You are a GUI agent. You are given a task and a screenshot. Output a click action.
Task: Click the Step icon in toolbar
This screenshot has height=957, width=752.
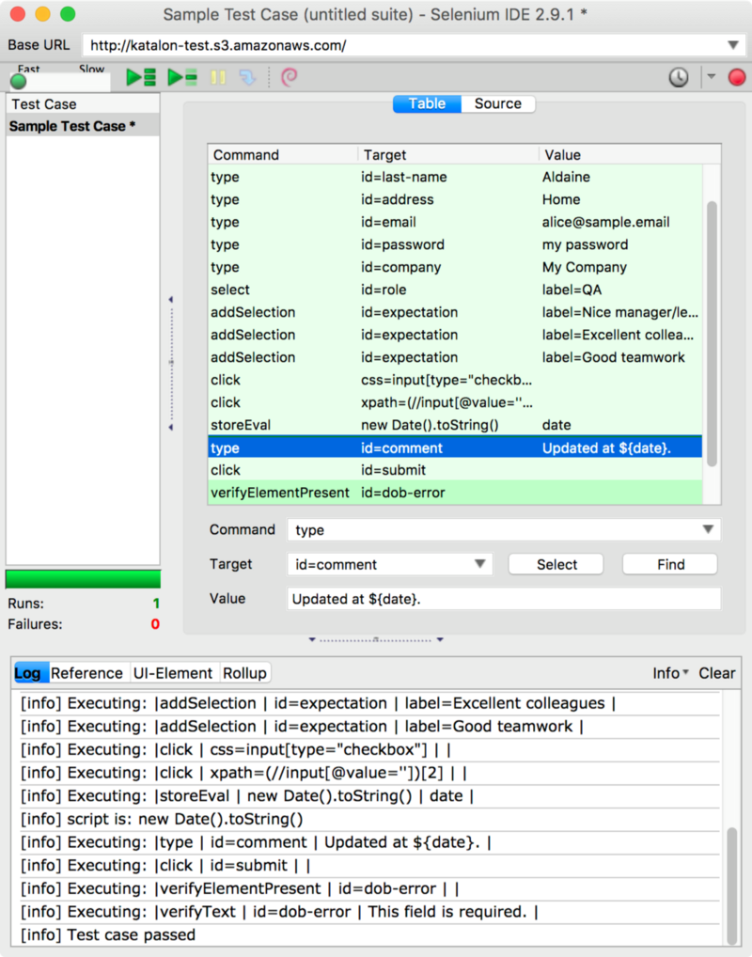(247, 77)
